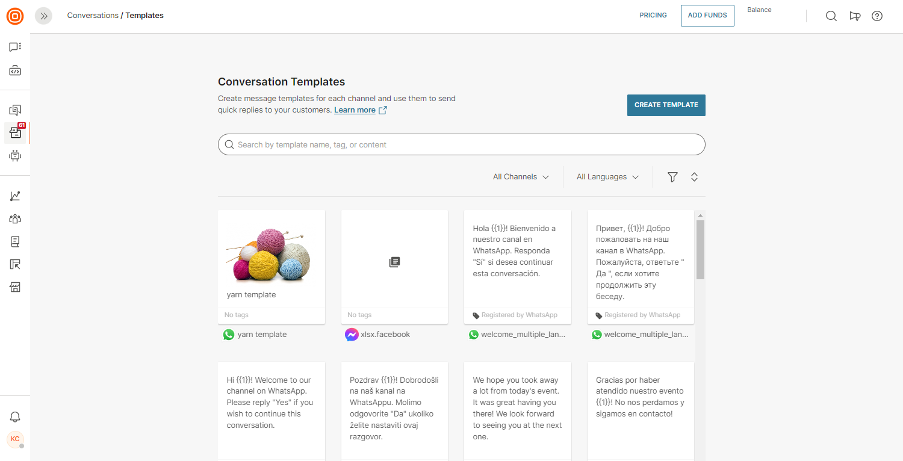The height and width of the screenshot is (461, 903).
Task: Open the people icon in sidebar
Action: (15, 219)
